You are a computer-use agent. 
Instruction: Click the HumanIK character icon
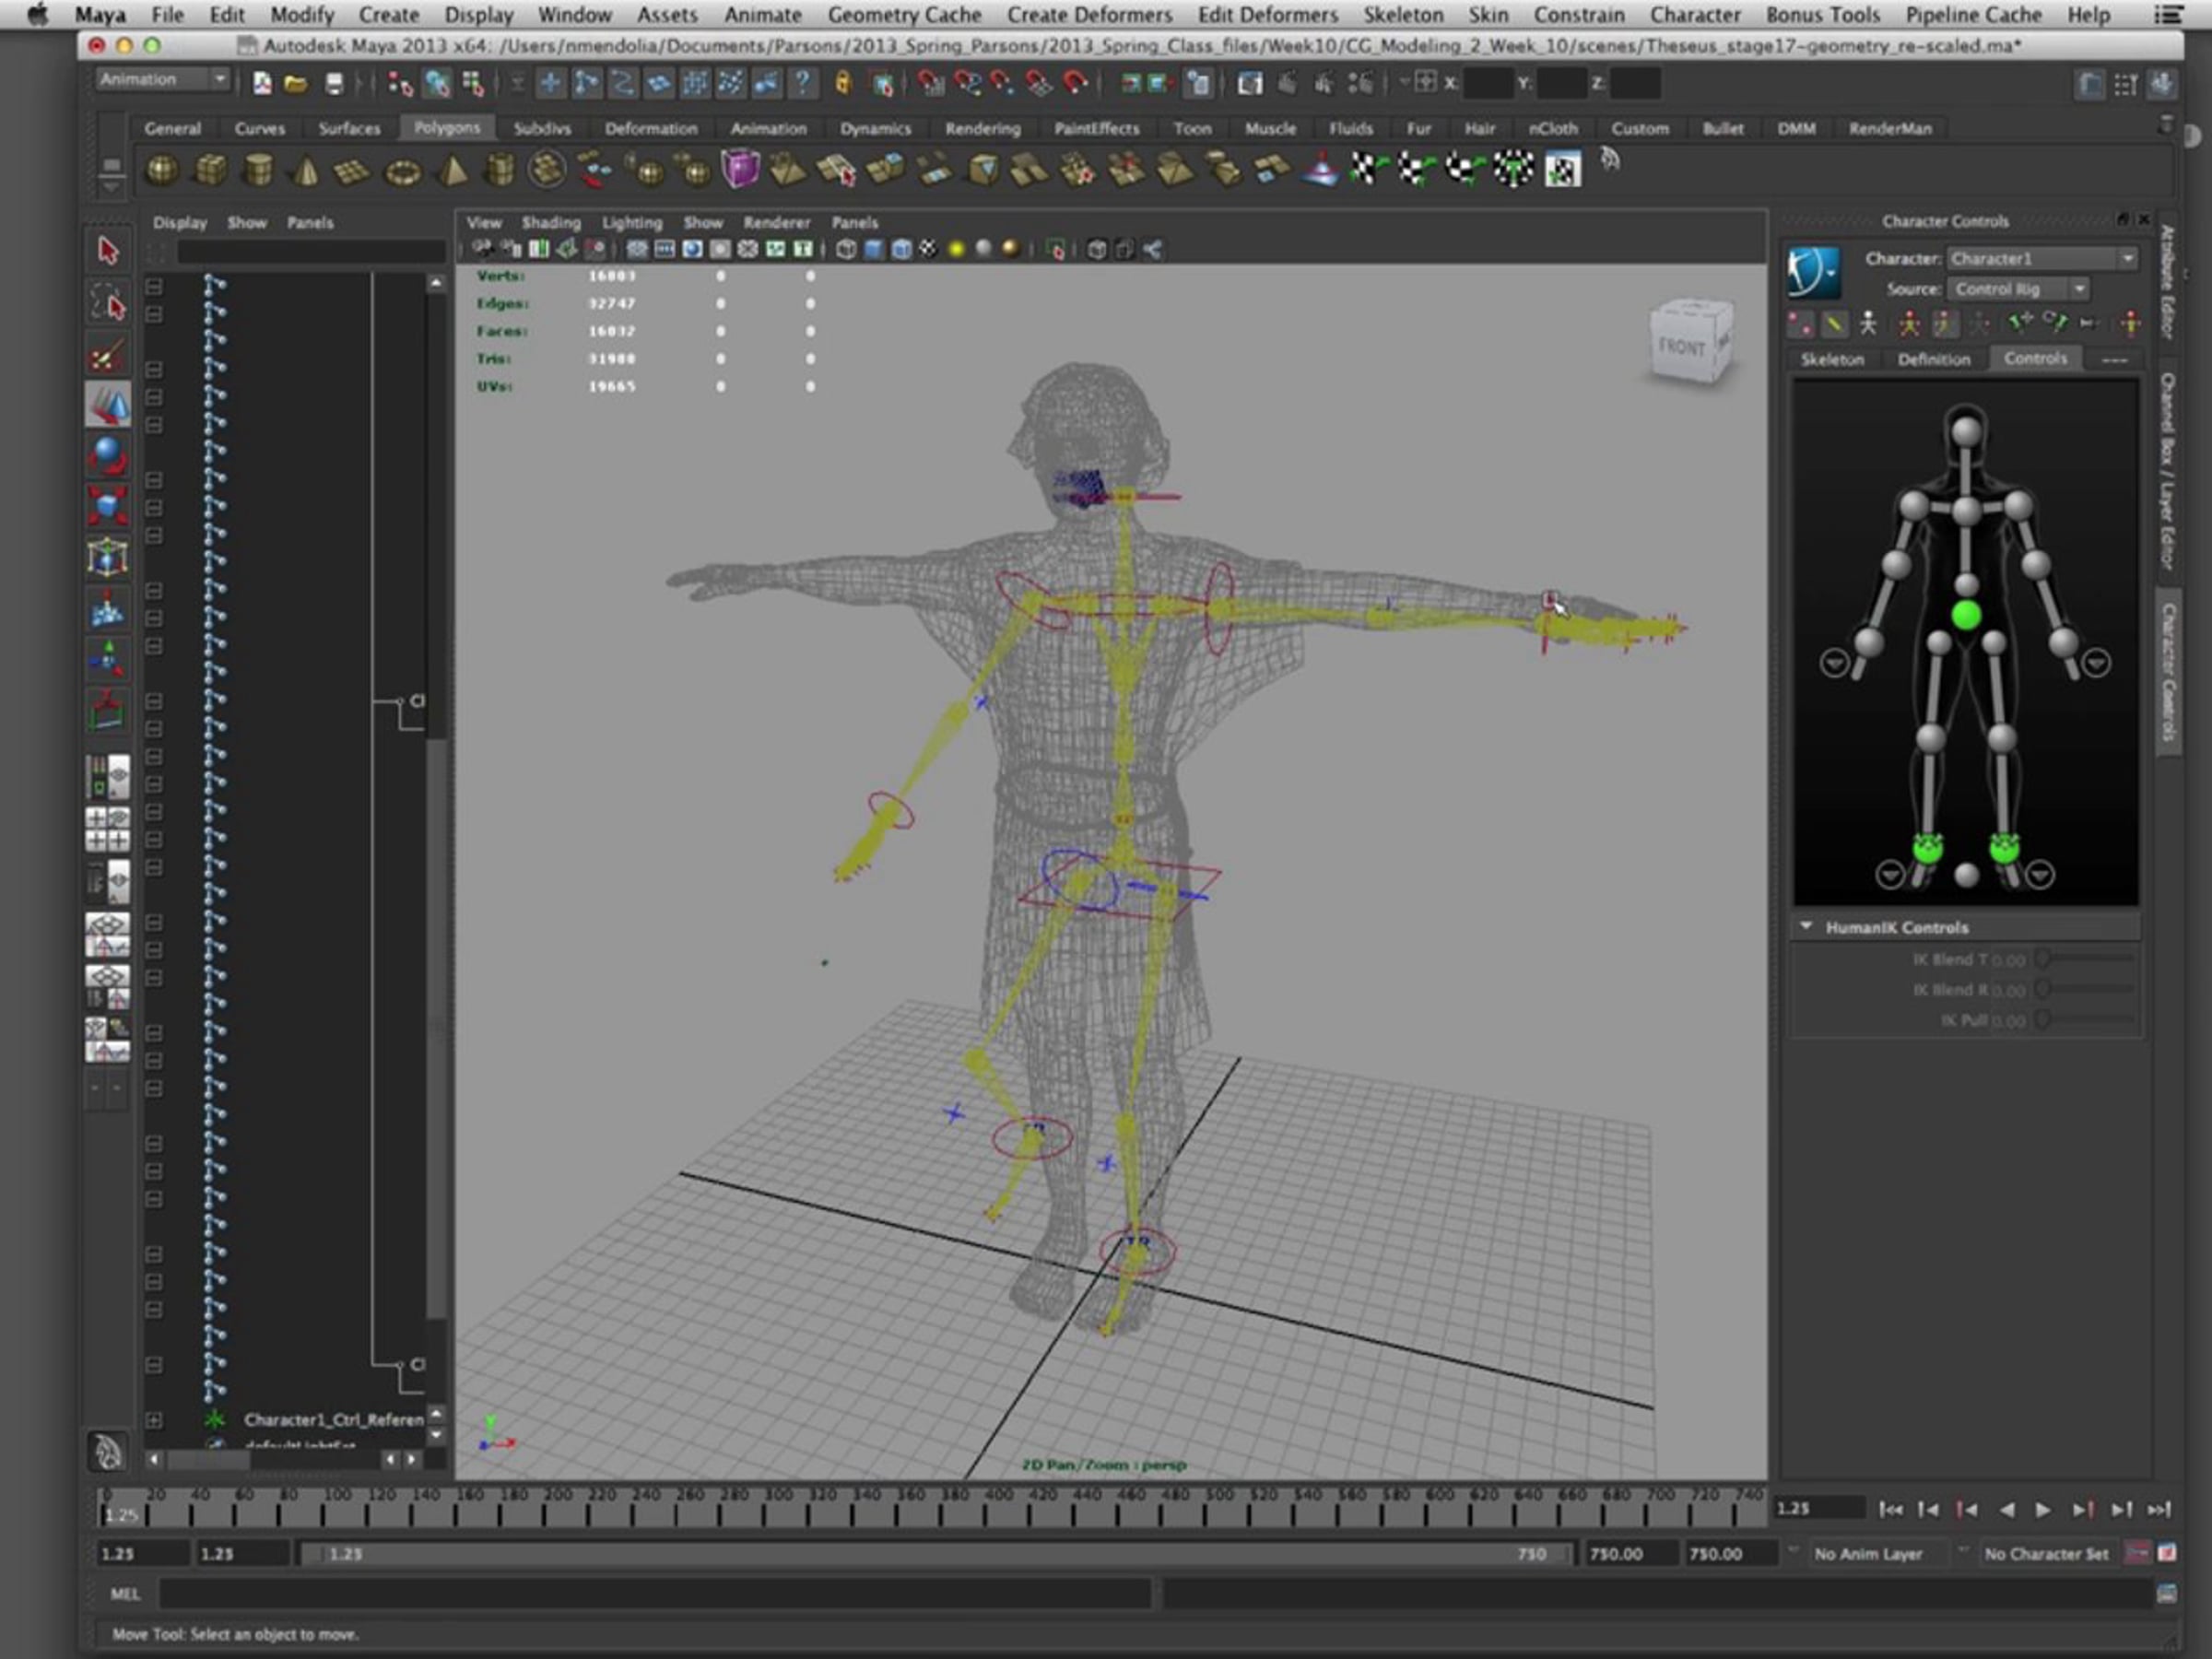coord(1813,272)
